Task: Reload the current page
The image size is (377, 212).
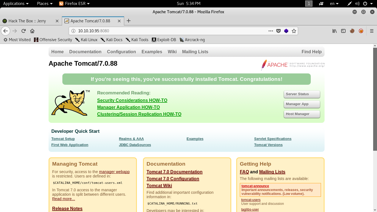Action: [23, 31]
